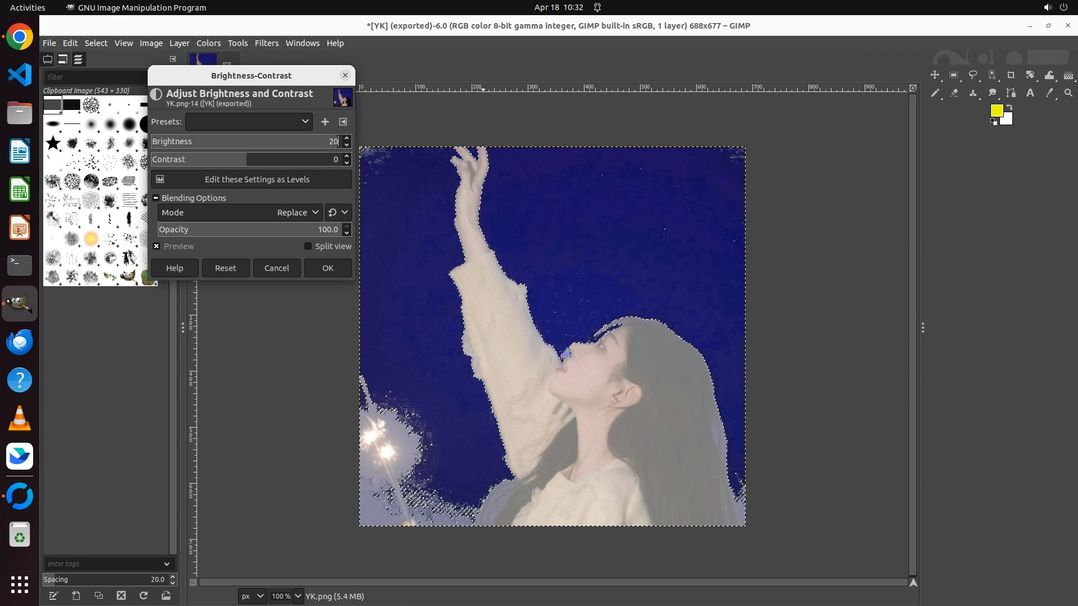Open the zoom percentage dropdown
1078x606 pixels.
[298, 596]
